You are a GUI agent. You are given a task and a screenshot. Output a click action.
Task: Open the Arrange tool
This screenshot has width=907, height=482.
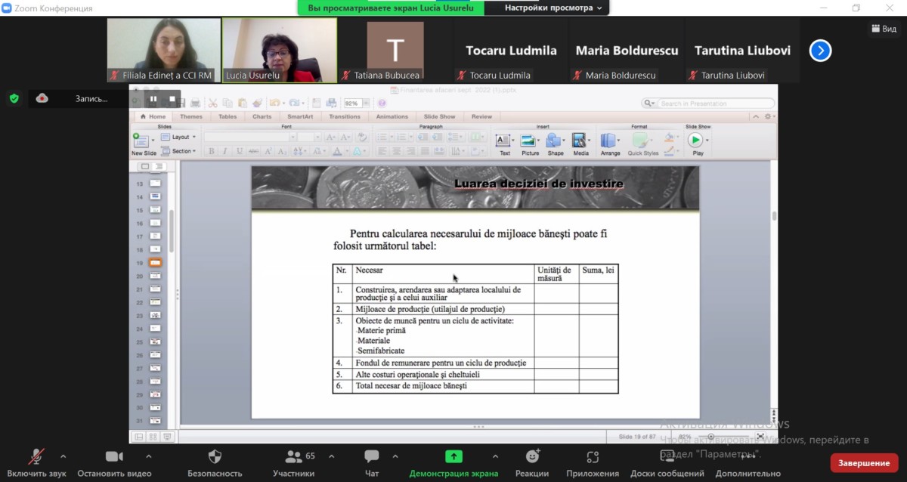(610, 144)
